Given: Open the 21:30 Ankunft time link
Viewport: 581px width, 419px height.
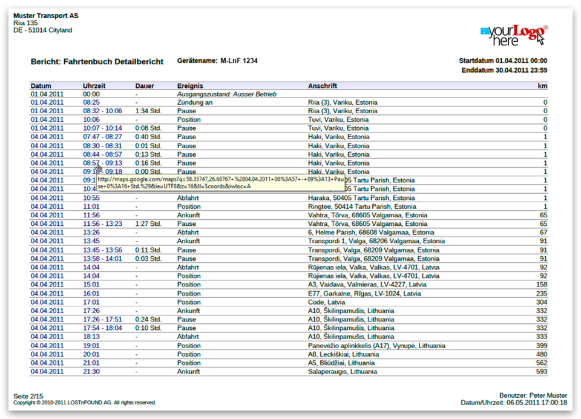Looking at the screenshot, I should click(91, 372).
